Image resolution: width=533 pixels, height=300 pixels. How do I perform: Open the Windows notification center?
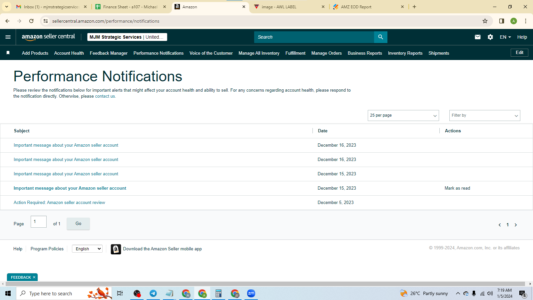(x=523, y=294)
